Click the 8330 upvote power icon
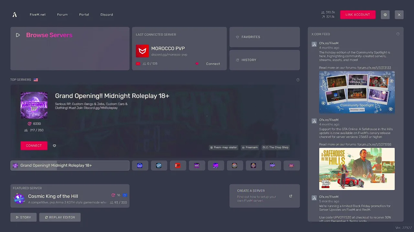The height and width of the screenshot is (232, 414). [29, 124]
